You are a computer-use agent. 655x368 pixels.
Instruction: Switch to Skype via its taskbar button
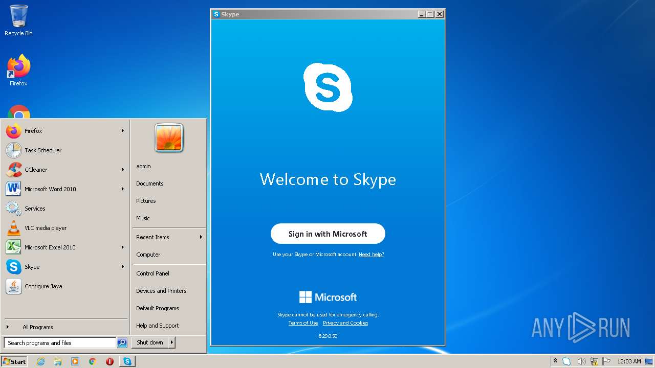(x=127, y=361)
